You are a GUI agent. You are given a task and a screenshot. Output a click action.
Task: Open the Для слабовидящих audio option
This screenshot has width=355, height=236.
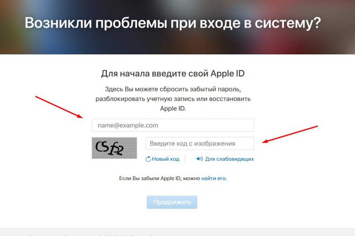[230, 159]
